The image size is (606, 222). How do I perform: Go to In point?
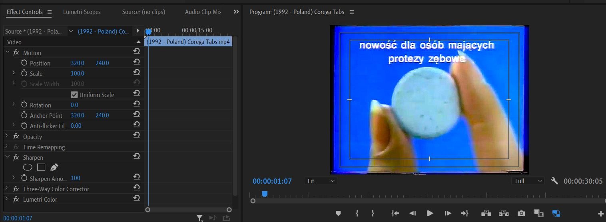pyautogui.click(x=395, y=213)
